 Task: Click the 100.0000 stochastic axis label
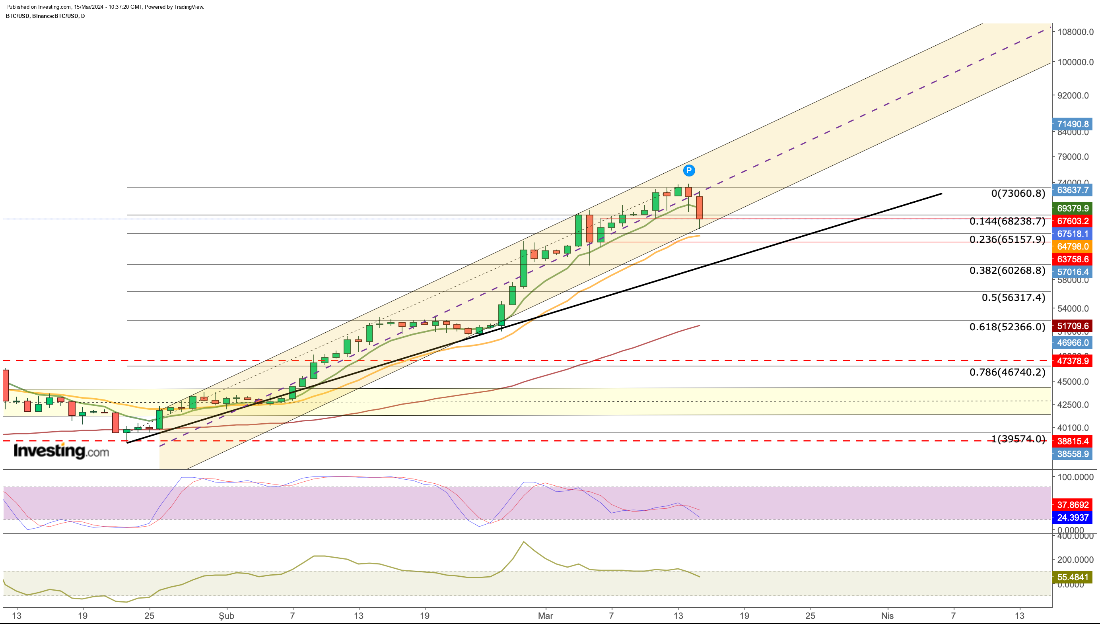pyautogui.click(x=1076, y=477)
